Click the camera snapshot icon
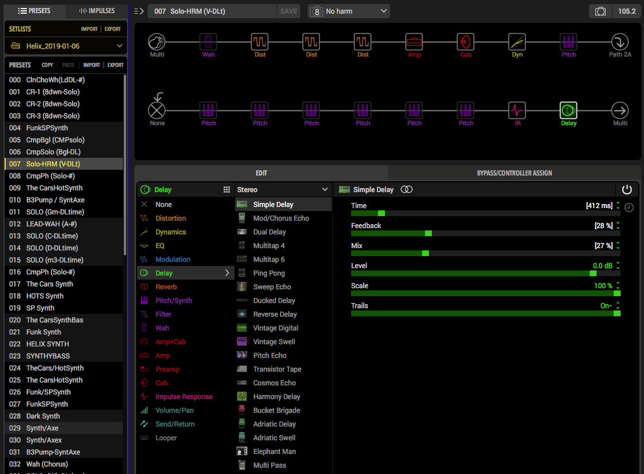Image resolution: width=644 pixels, height=474 pixels. click(x=601, y=11)
